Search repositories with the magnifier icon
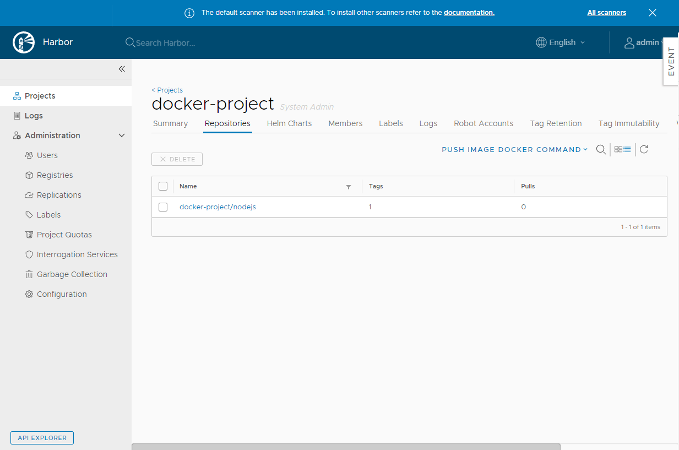The height and width of the screenshot is (450, 679). click(x=601, y=149)
